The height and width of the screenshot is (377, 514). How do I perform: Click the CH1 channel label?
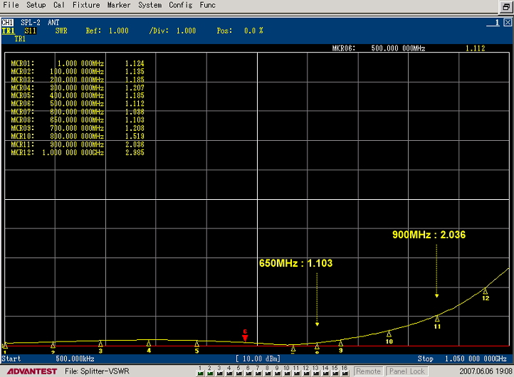click(x=8, y=22)
